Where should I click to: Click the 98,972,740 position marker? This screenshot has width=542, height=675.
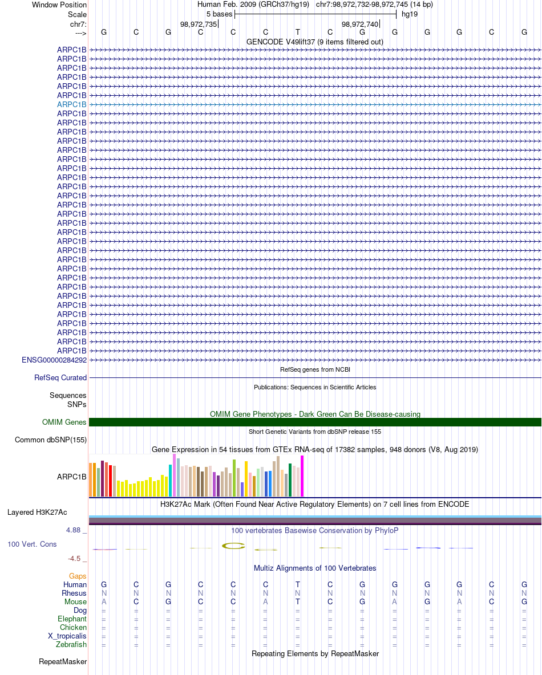(x=361, y=24)
